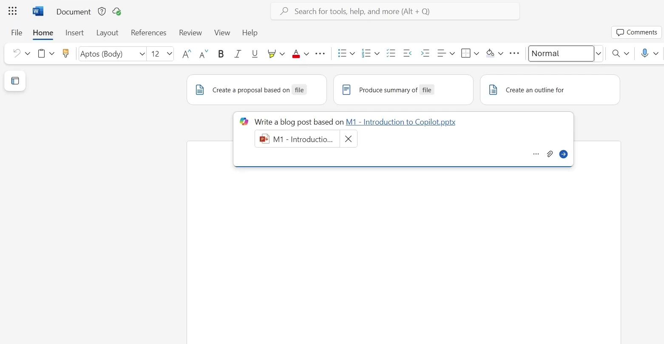
Task: Switch to the View tab
Action: [x=222, y=33]
